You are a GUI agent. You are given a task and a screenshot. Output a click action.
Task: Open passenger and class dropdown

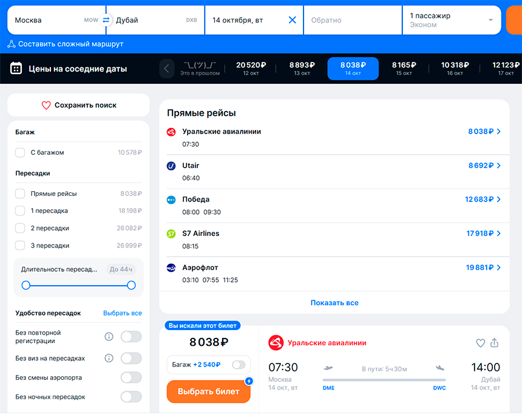[x=452, y=20]
